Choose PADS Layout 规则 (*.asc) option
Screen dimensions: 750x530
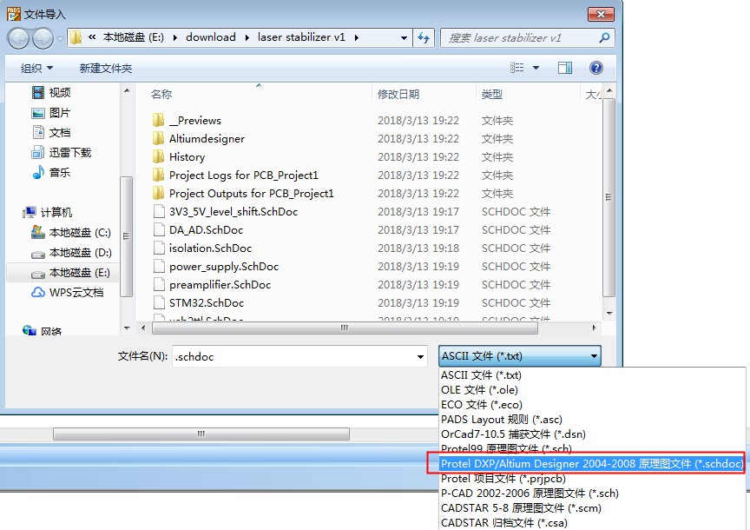(x=592, y=420)
